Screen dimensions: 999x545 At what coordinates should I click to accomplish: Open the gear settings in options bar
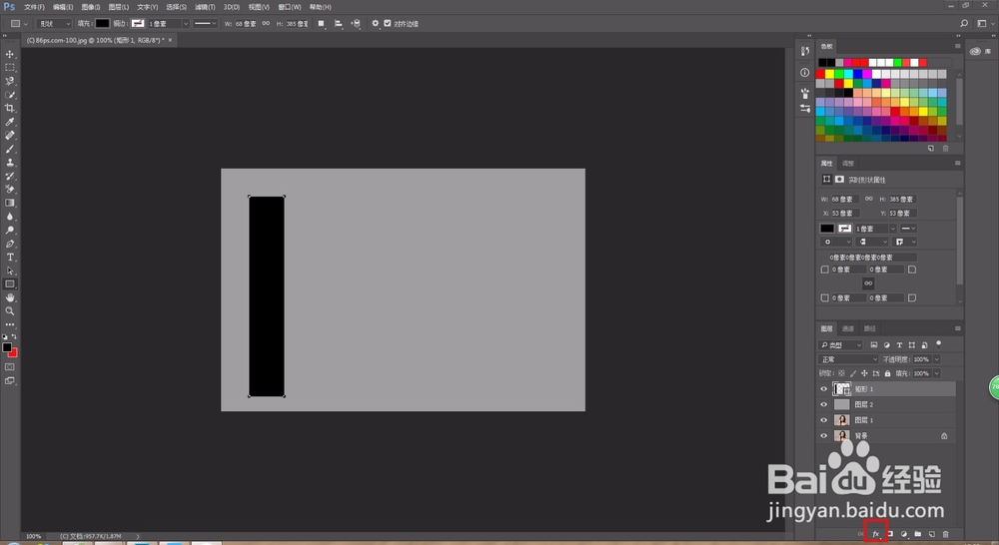click(x=376, y=24)
